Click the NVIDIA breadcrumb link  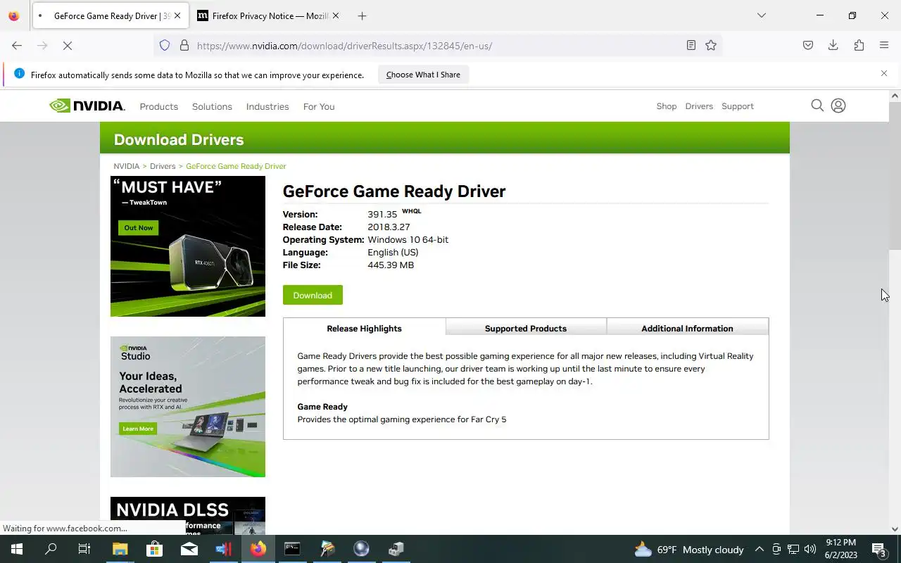[127, 166]
